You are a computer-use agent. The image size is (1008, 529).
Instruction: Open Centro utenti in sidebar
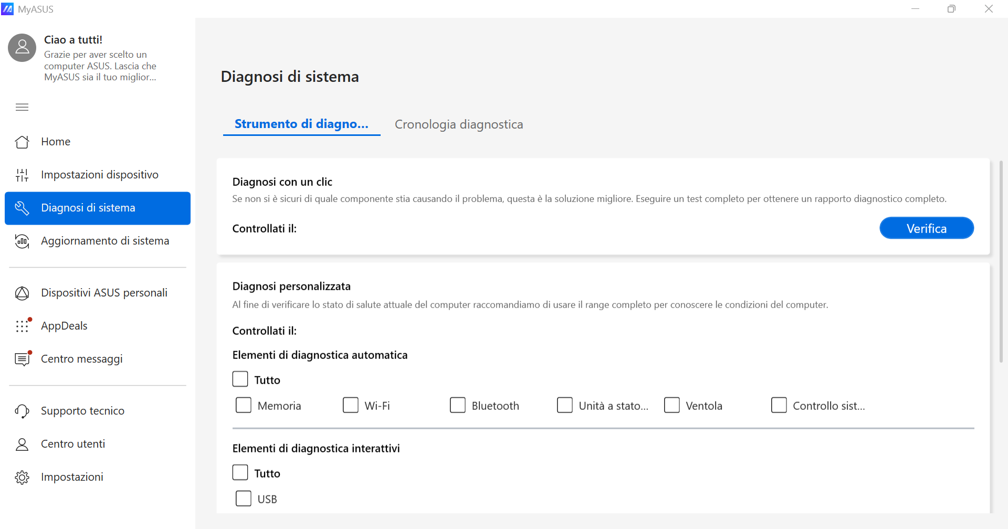click(73, 444)
